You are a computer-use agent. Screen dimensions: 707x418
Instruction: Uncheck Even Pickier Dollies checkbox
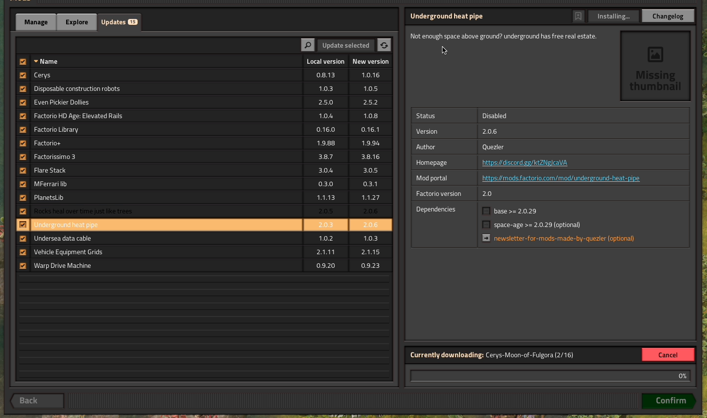click(x=23, y=103)
